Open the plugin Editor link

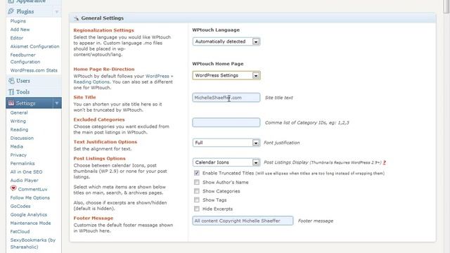(x=17, y=38)
